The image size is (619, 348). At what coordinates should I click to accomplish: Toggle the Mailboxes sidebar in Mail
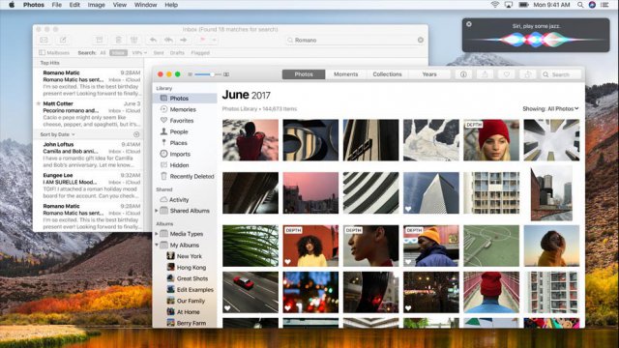click(54, 52)
